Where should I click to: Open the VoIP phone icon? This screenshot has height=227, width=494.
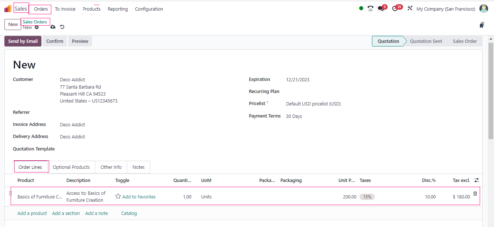(x=370, y=9)
